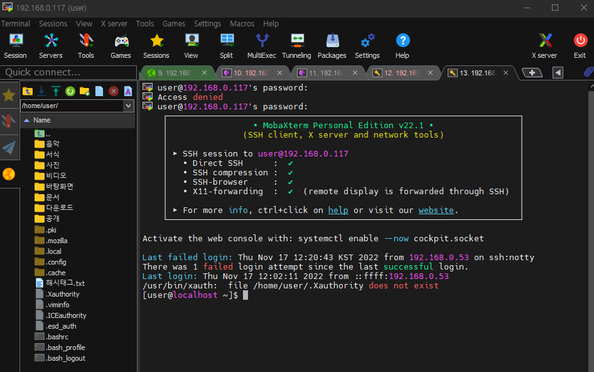Image resolution: width=594 pixels, height=372 pixels.
Task: Delete selected file with red X icon
Action: point(113,91)
